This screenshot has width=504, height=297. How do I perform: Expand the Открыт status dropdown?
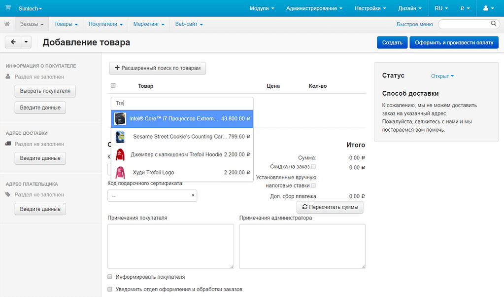tap(442, 76)
